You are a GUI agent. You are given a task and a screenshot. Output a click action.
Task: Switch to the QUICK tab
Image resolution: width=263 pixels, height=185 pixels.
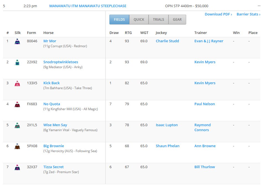coord(139,19)
